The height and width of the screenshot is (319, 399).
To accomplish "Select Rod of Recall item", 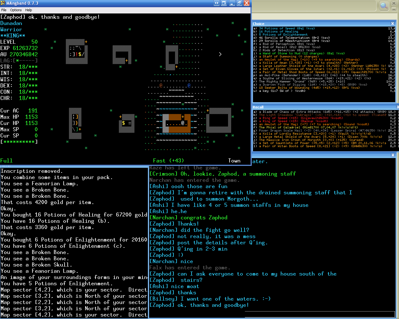I will coord(324,47).
